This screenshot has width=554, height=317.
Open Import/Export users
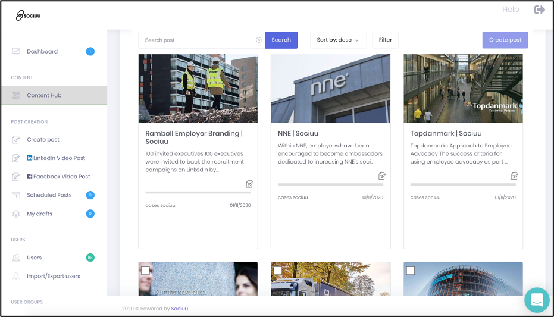tap(54, 276)
